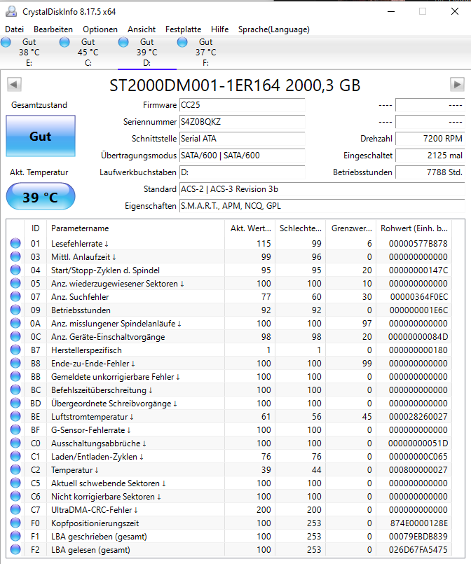Click the Rohwert column header

point(414,228)
